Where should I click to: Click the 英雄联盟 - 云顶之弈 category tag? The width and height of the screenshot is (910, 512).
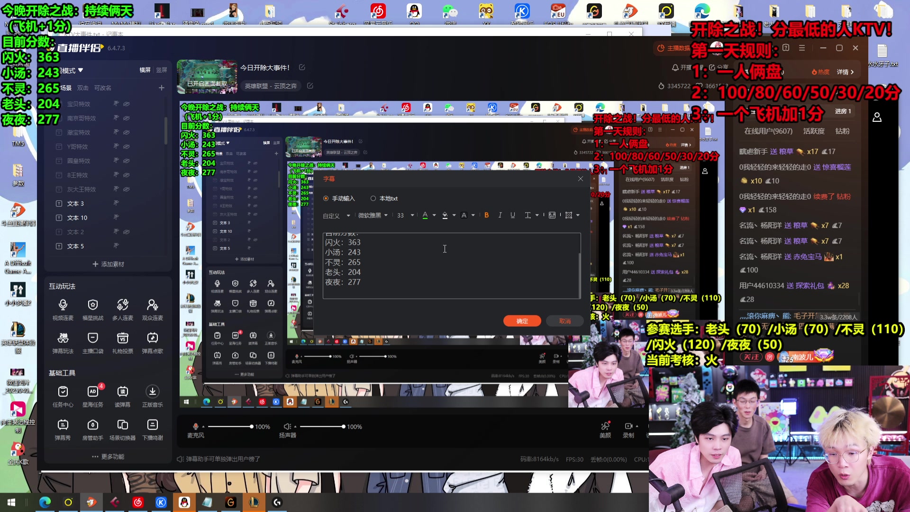point(271,86)
